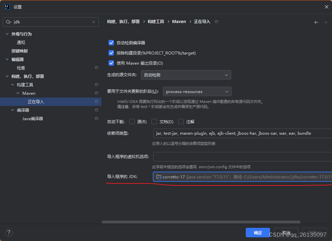The height and width of the screenshot is (241, 332).
Task: Click 构建、执行、部署 breadcrumb
Action: [123, 22]
